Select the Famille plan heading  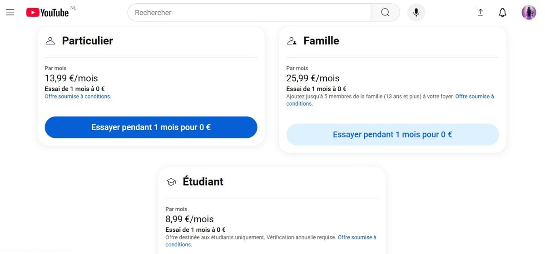(x=321, y=41)
